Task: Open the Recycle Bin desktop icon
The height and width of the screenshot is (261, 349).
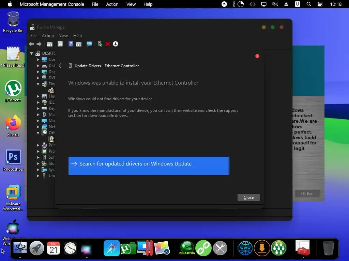Action: tap(13, 22)
